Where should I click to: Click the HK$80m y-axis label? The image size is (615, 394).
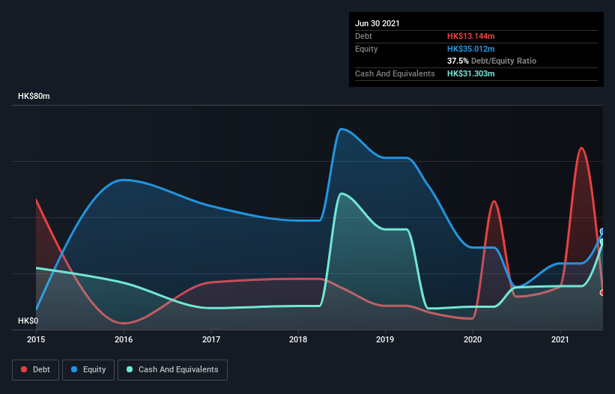point(34,97)
